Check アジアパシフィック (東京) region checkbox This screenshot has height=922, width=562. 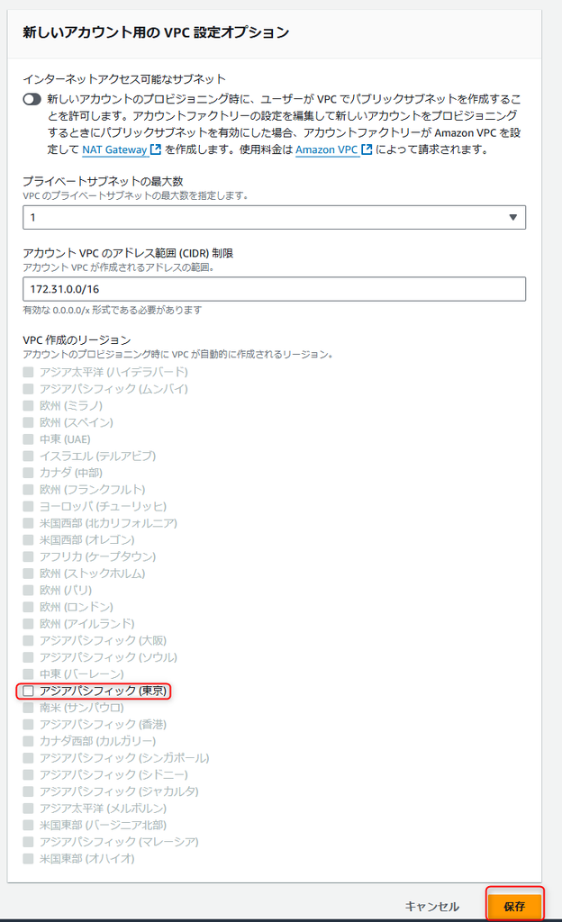point(28,691)
